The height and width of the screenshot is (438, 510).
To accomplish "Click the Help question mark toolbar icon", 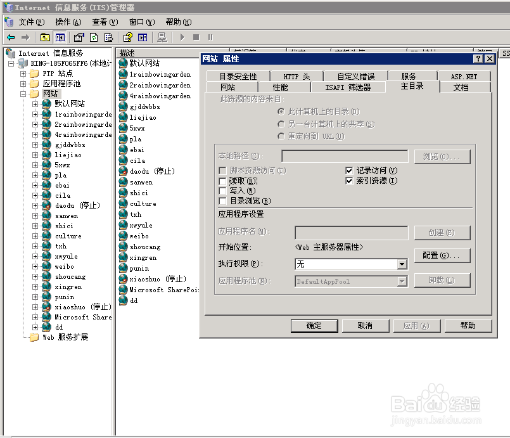I will tap(127, 37).
